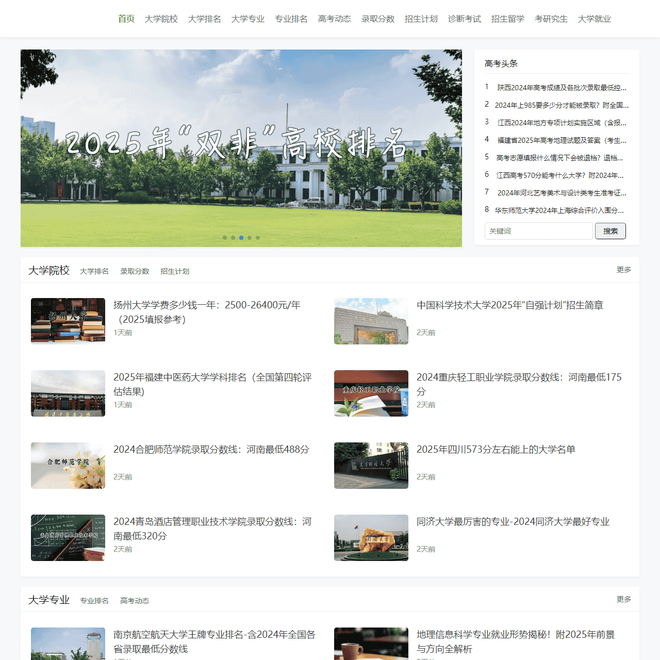Open the 合肥师范学院 article thumbnail
The image size is (660, 660).
68,465
